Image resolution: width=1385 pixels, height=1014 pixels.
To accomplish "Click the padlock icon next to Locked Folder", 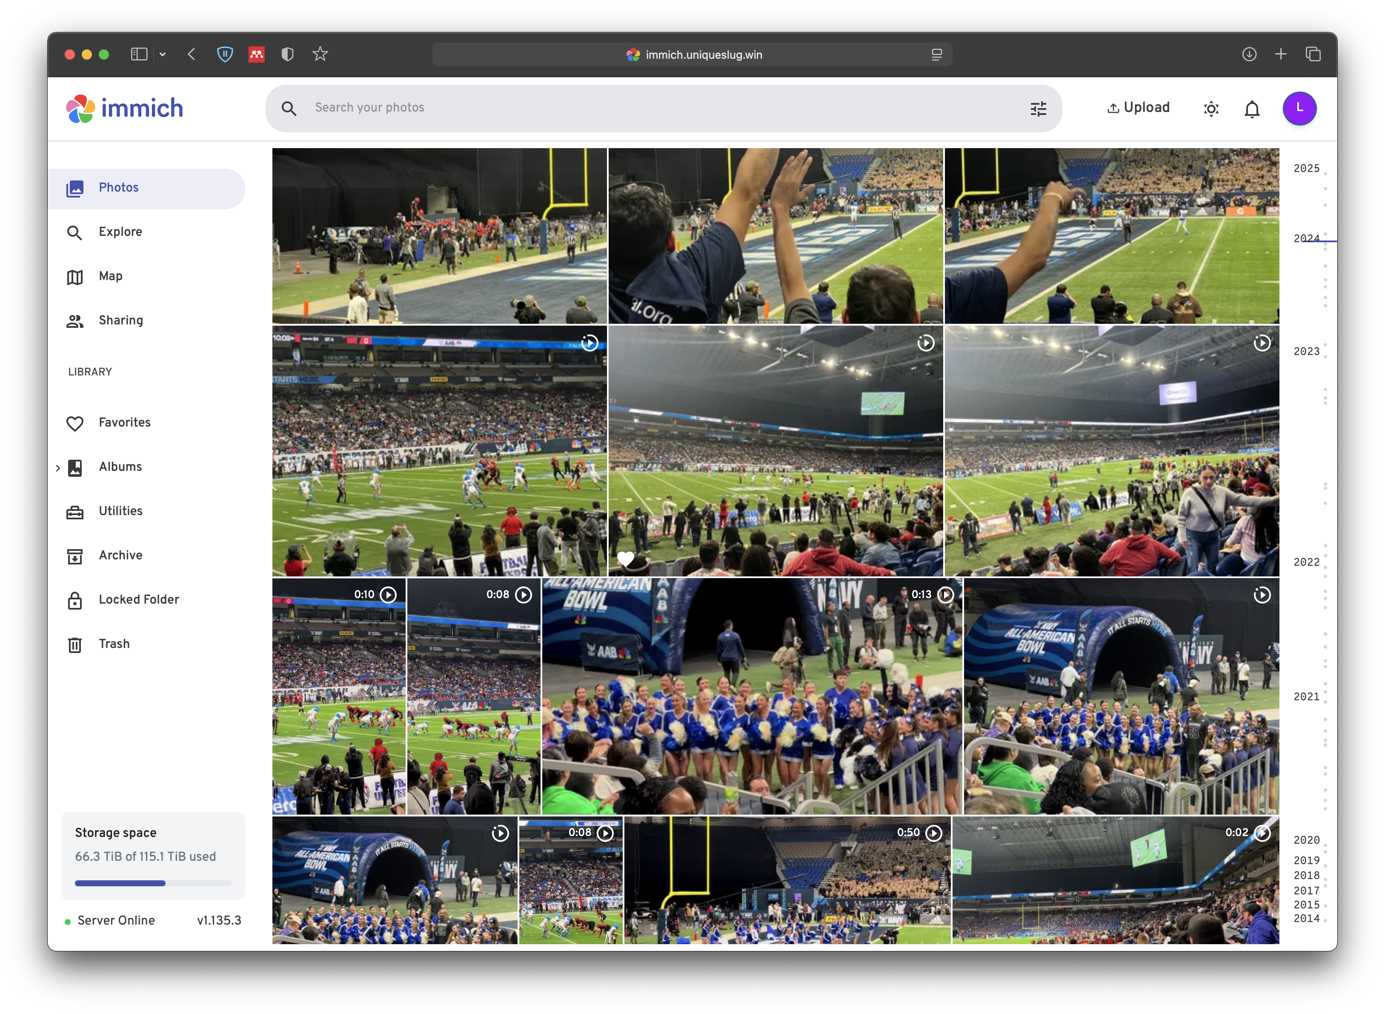I will coord(75,600).
